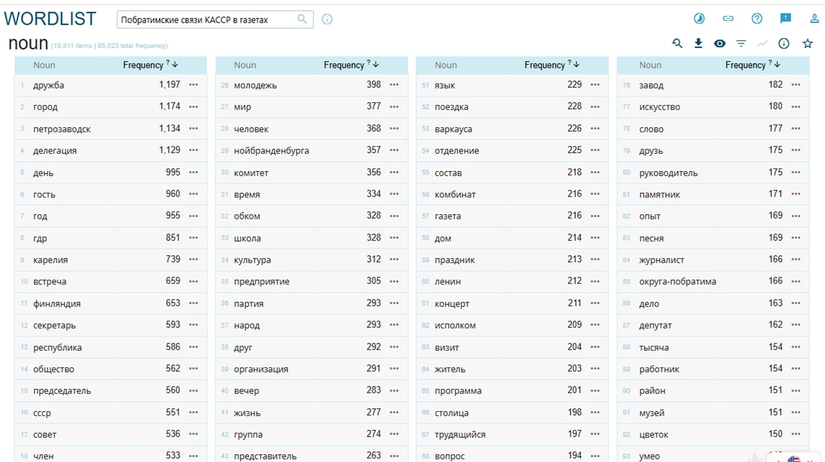Click the Noun header in second table
Screen dimensions: 825x462
[245, 65]
